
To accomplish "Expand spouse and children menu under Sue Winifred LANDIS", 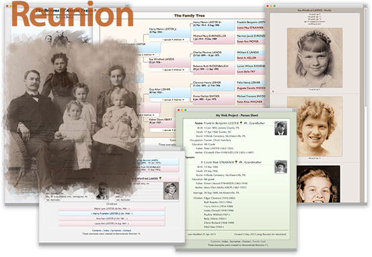I will 170,70.
